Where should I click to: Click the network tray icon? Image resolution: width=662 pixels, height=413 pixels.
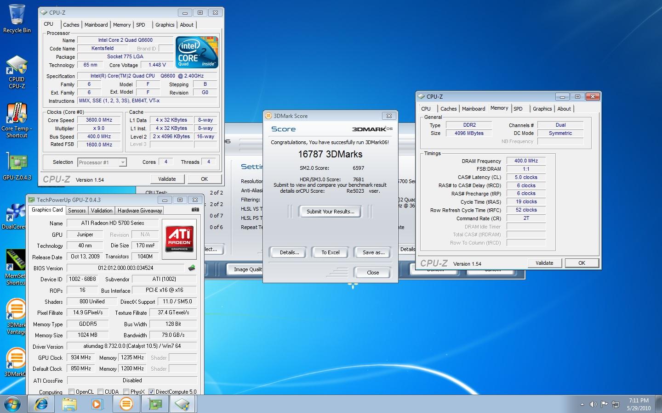point(615,404)
